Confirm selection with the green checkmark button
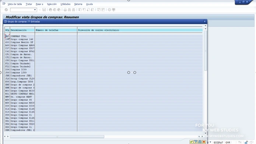 [x=191, y=142]
